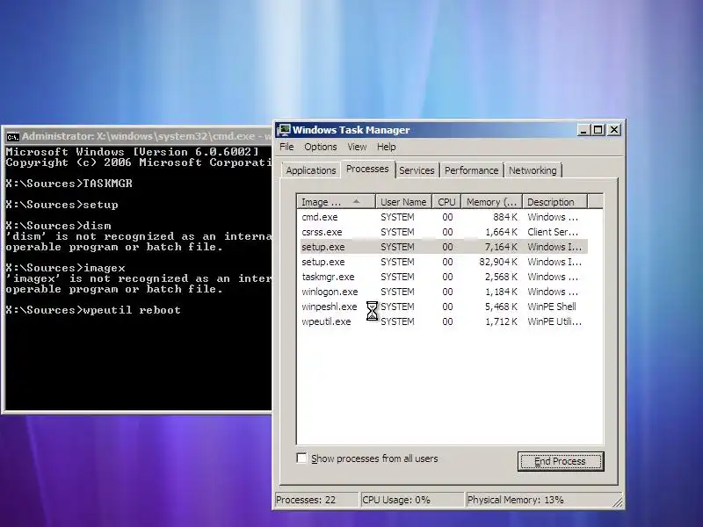Click the 884 K memory value
Screen dimensions: 703x527
[504, 217]
